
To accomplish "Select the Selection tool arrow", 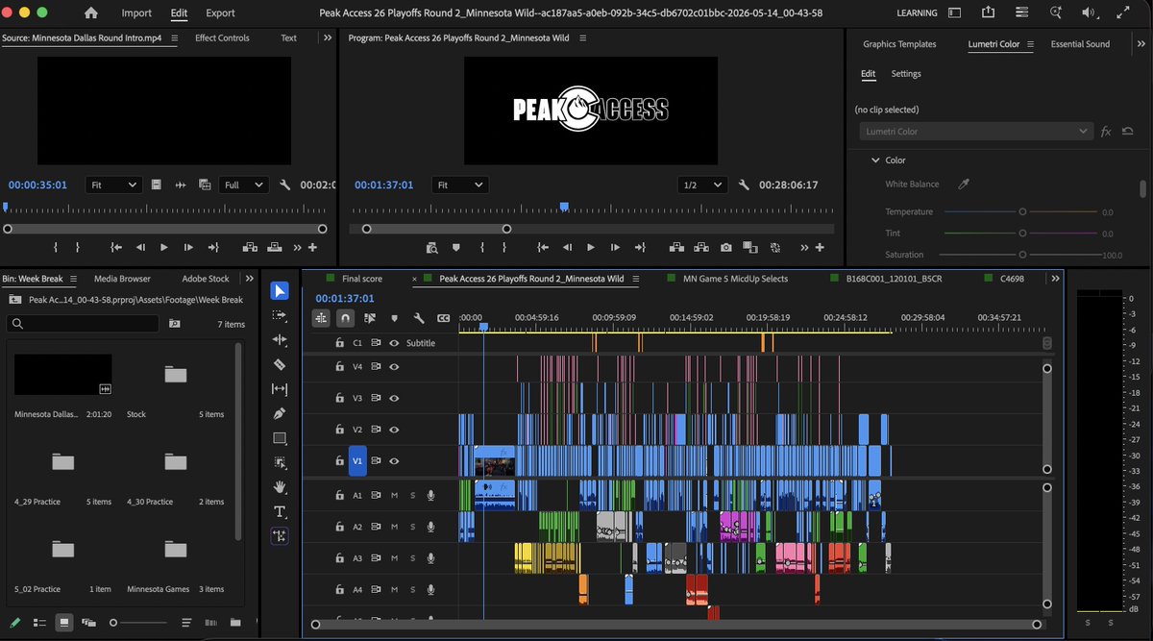I will (280, 291).
